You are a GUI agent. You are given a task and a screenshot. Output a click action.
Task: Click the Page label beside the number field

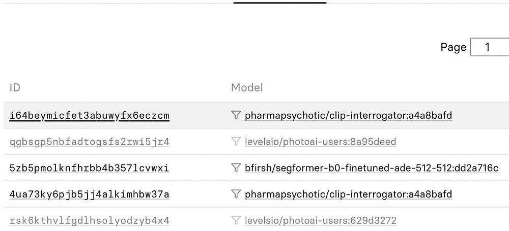(454, 47)
